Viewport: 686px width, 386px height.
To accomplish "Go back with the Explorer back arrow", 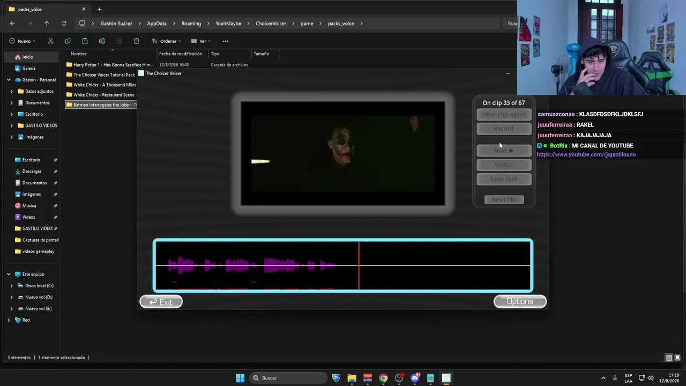I will (x=12, y=23).
